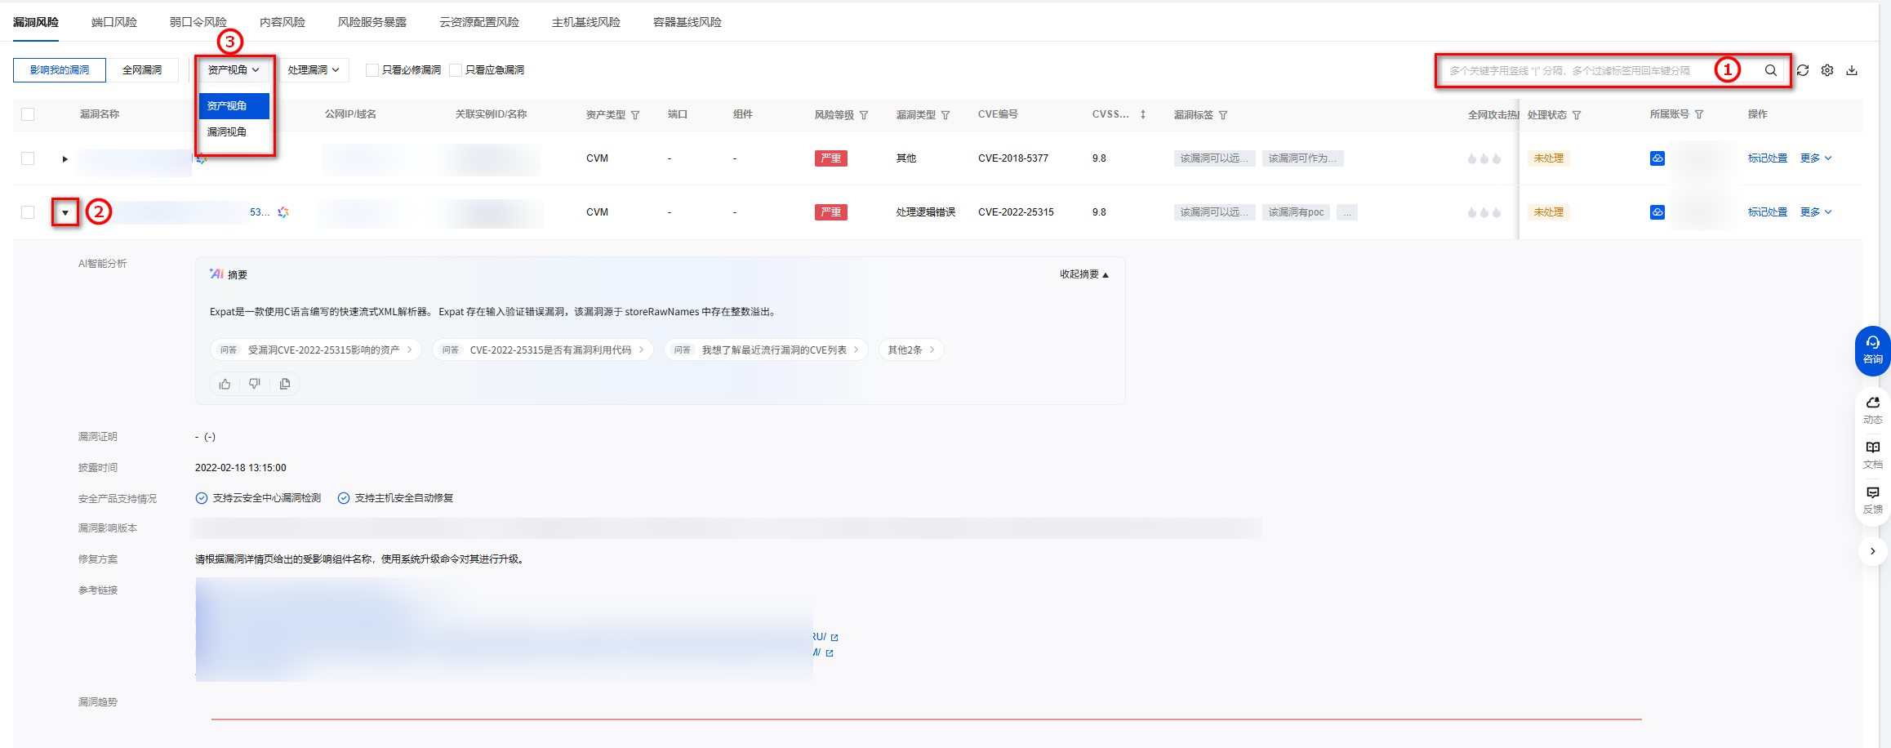Open the 文档 documentation shortcut
Screen dimensions: 1891x748
click(1872, 456)
